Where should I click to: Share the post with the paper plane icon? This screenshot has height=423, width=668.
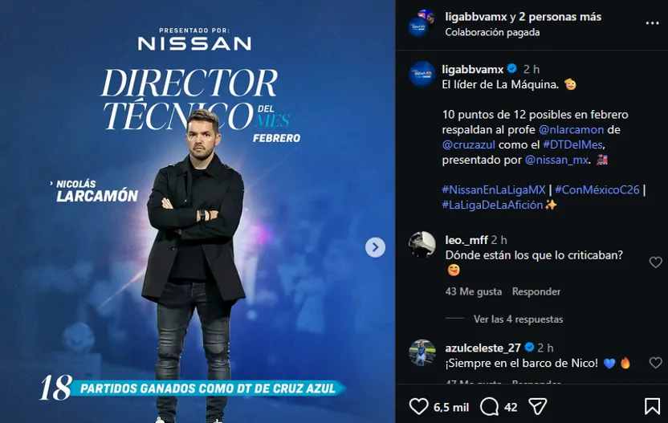pyautogui.click(x=537, y=406)
